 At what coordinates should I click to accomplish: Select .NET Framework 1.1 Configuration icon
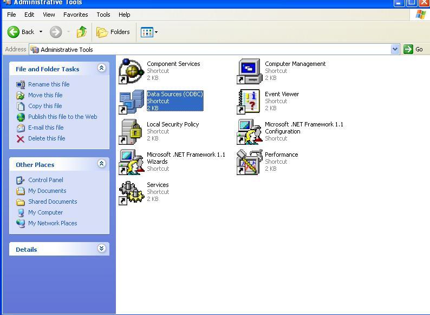click(x=249, y=132)
